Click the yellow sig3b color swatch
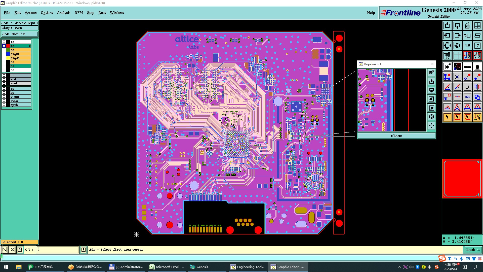The image size is (483, 272). 8,58
